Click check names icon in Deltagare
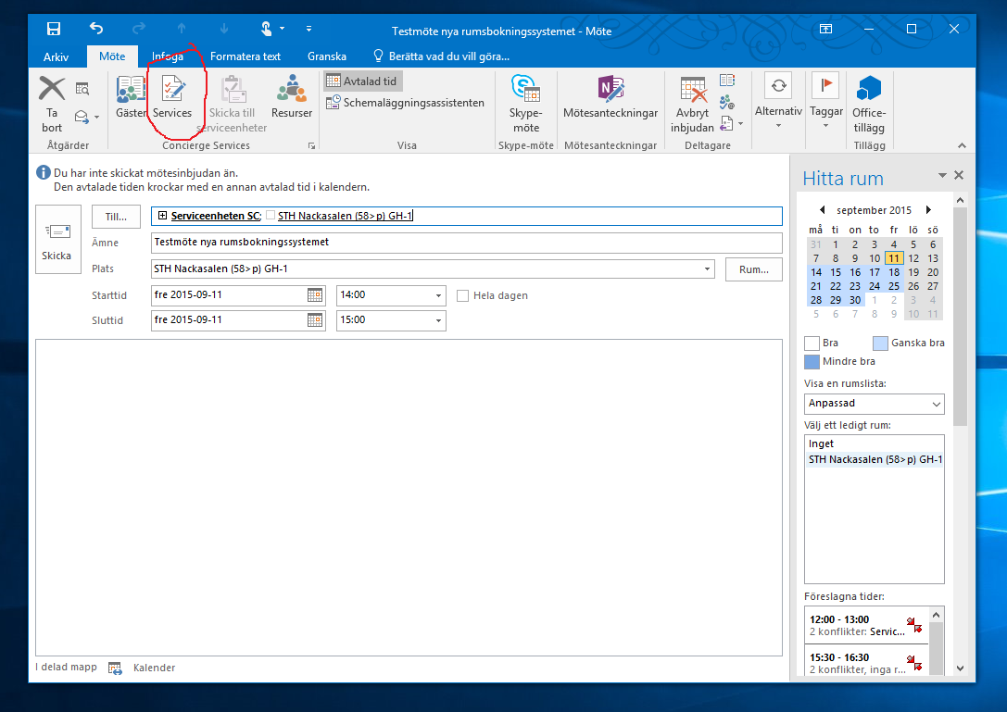Image resolution: width=1007 pixels, height=712 pixels. [x=727, y=102]
